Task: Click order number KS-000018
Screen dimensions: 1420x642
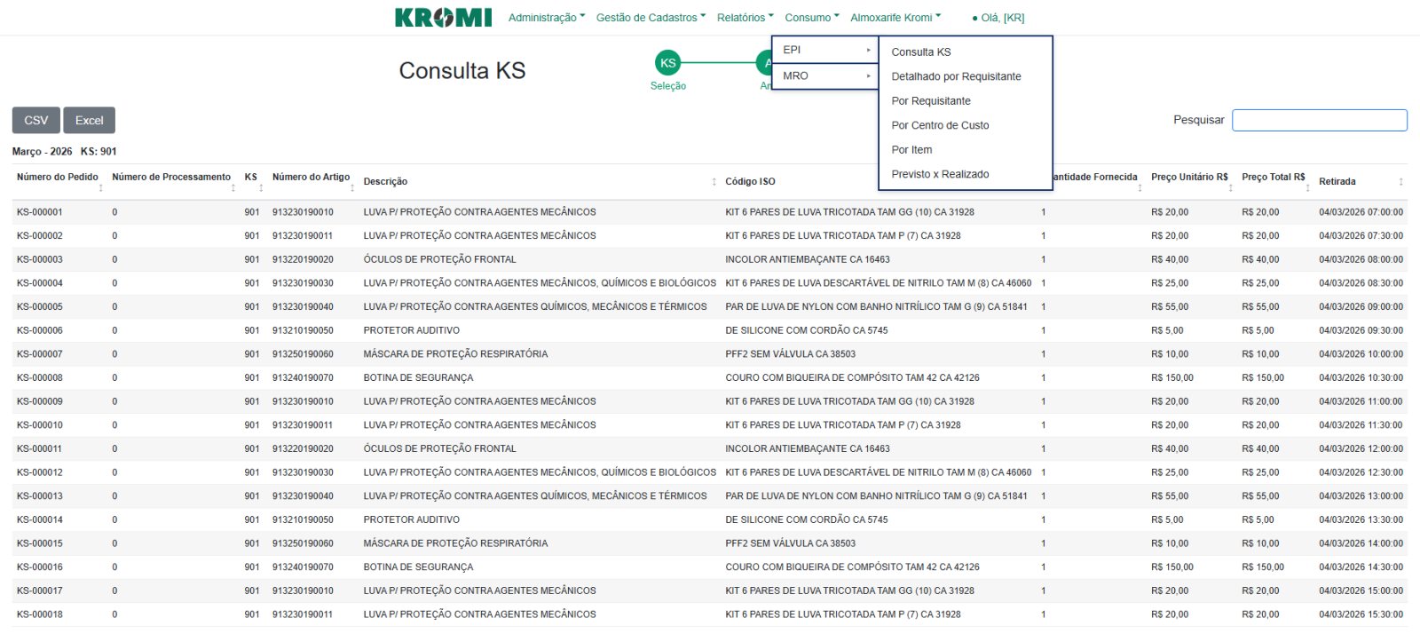Action: pos(40,614)
